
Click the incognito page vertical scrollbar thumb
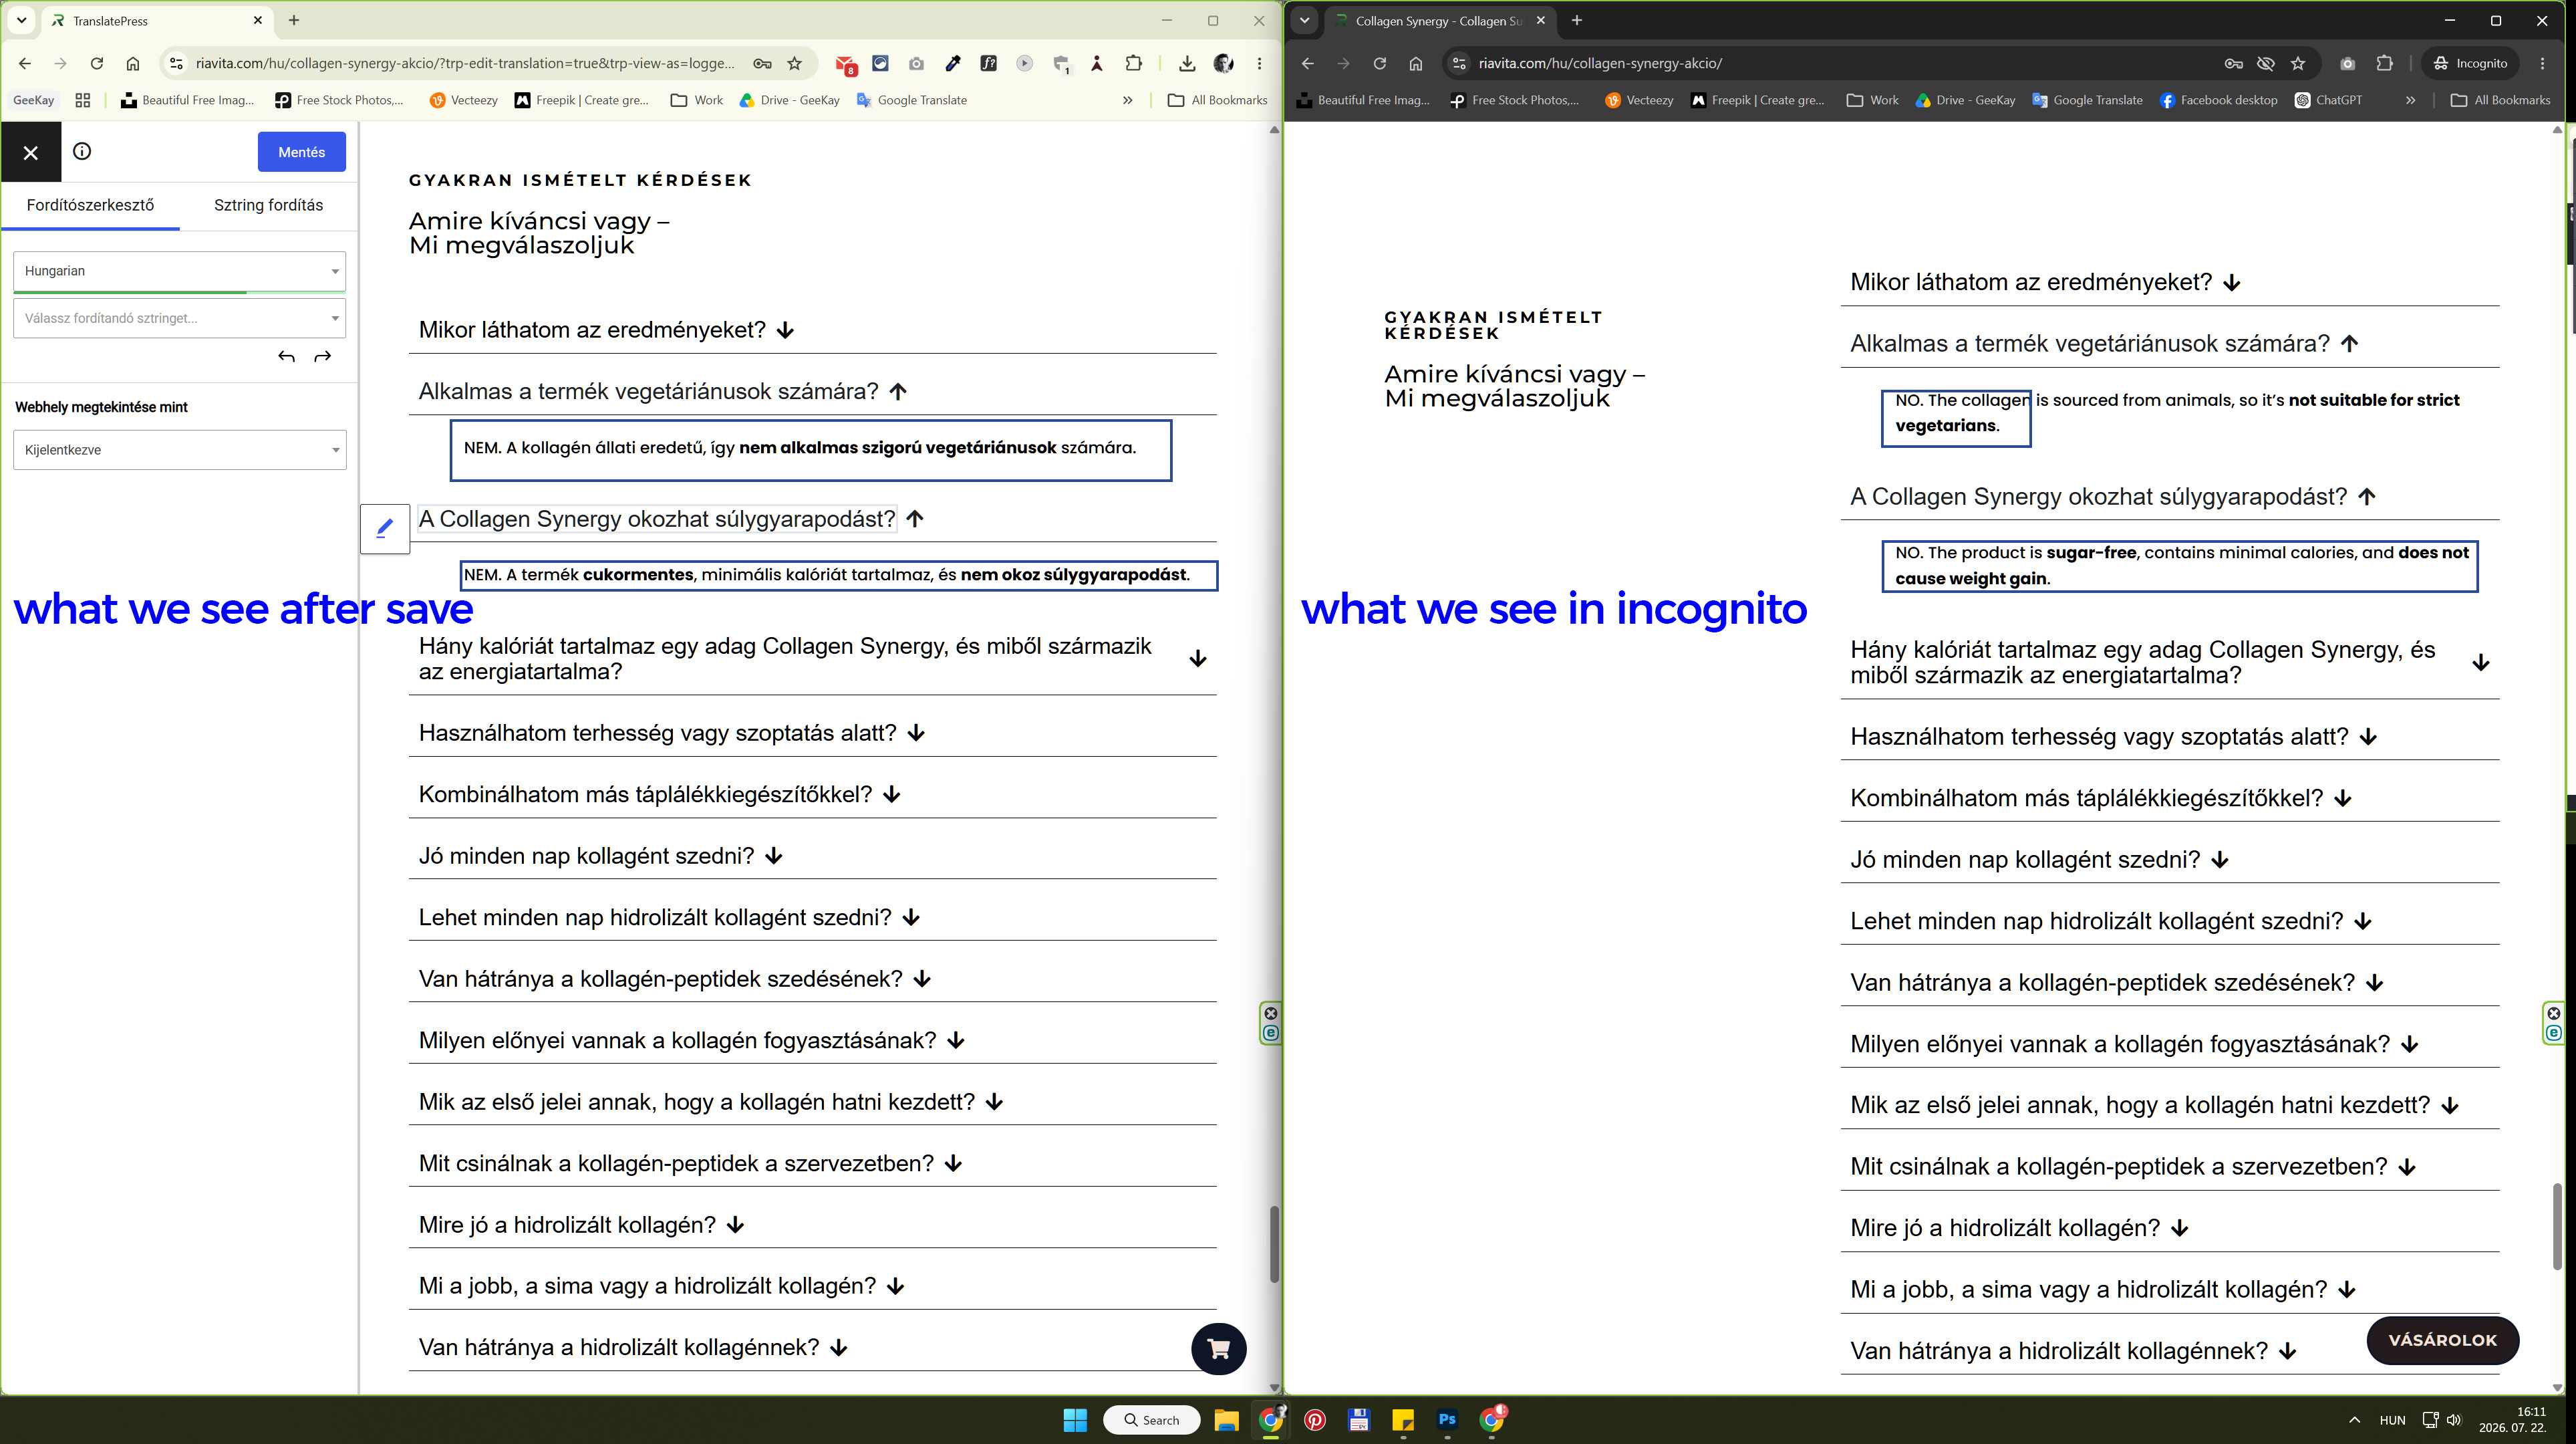2557,1227
